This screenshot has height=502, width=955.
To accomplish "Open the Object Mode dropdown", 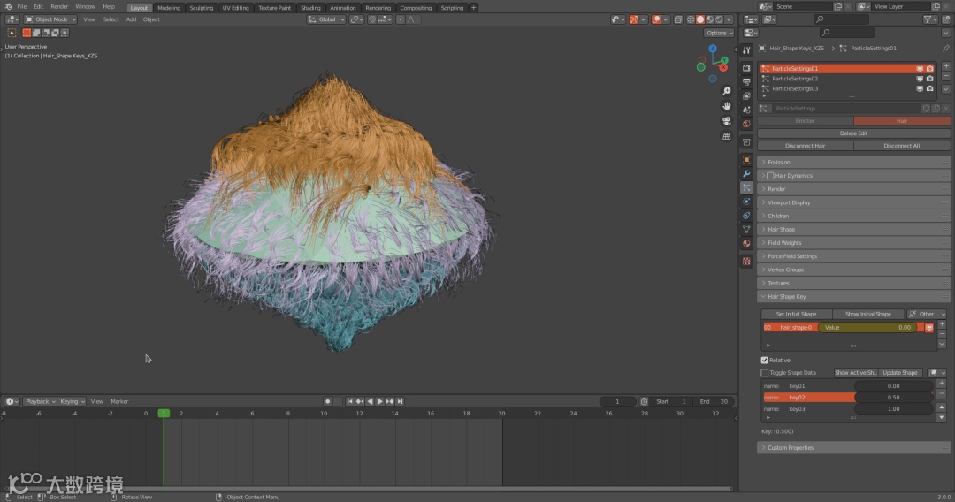I will point(50,19).
